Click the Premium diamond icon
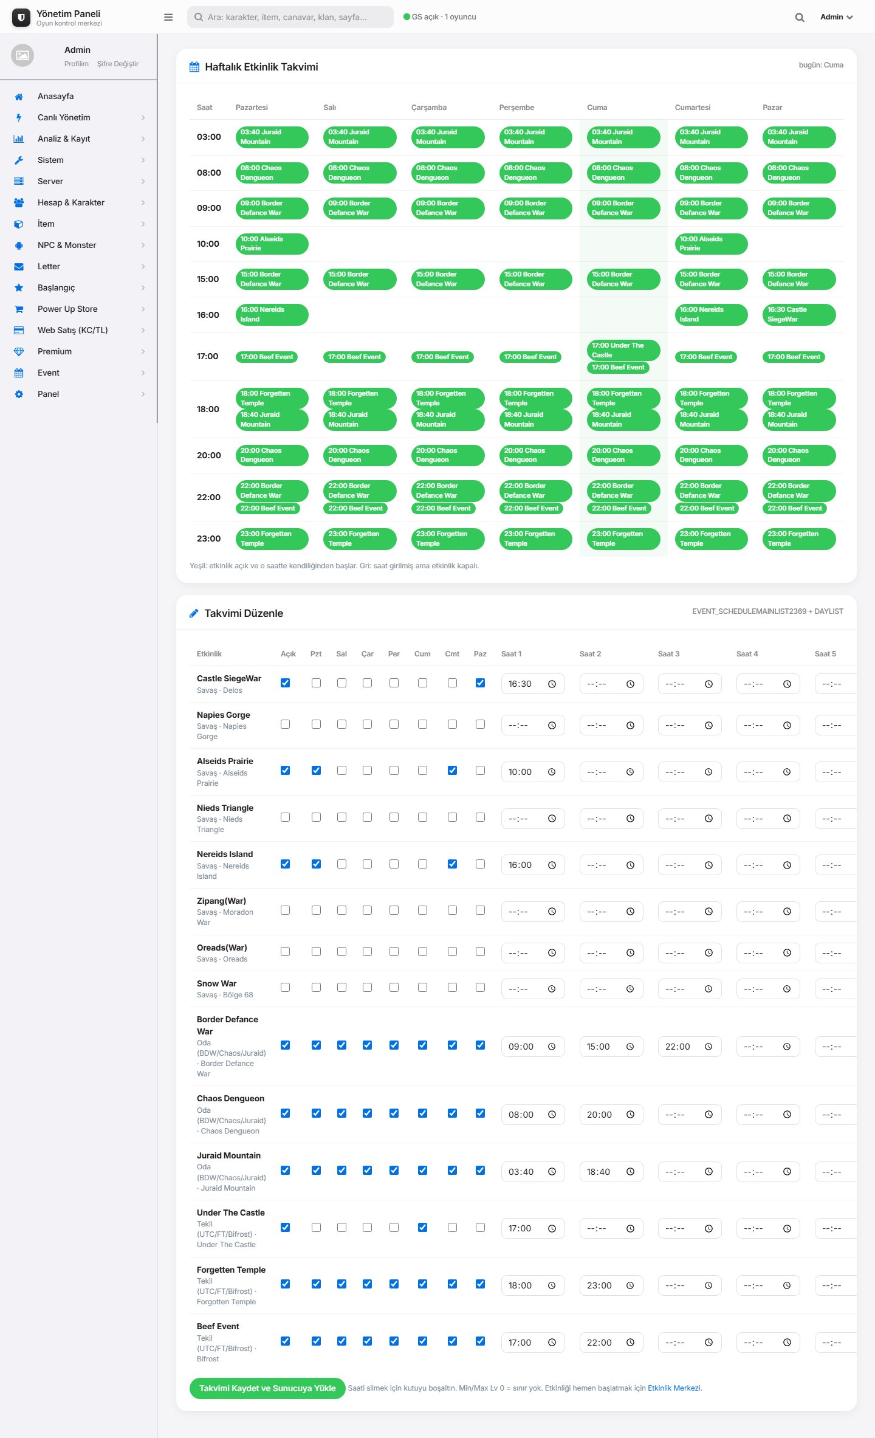Image resolution: width=875 pixels, height=1438 pixels. (19, 352)
